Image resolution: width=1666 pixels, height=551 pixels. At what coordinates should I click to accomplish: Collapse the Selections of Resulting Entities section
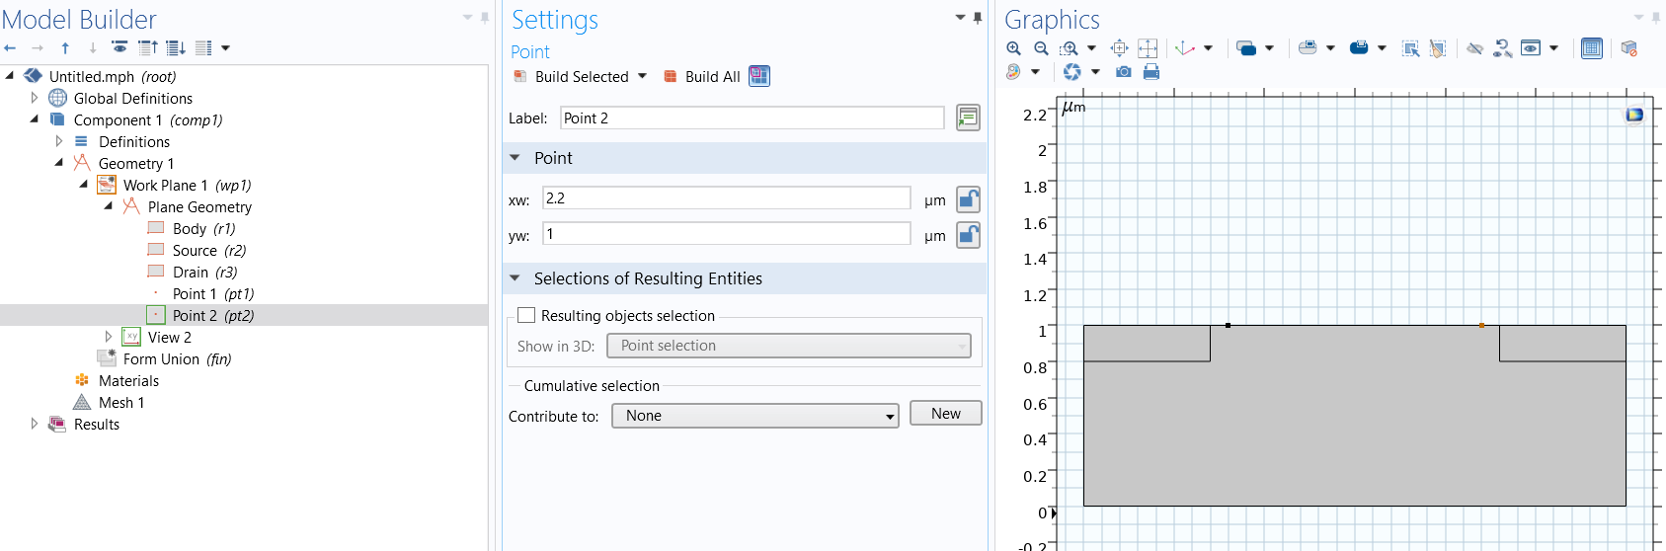click(x=515, y=278)
